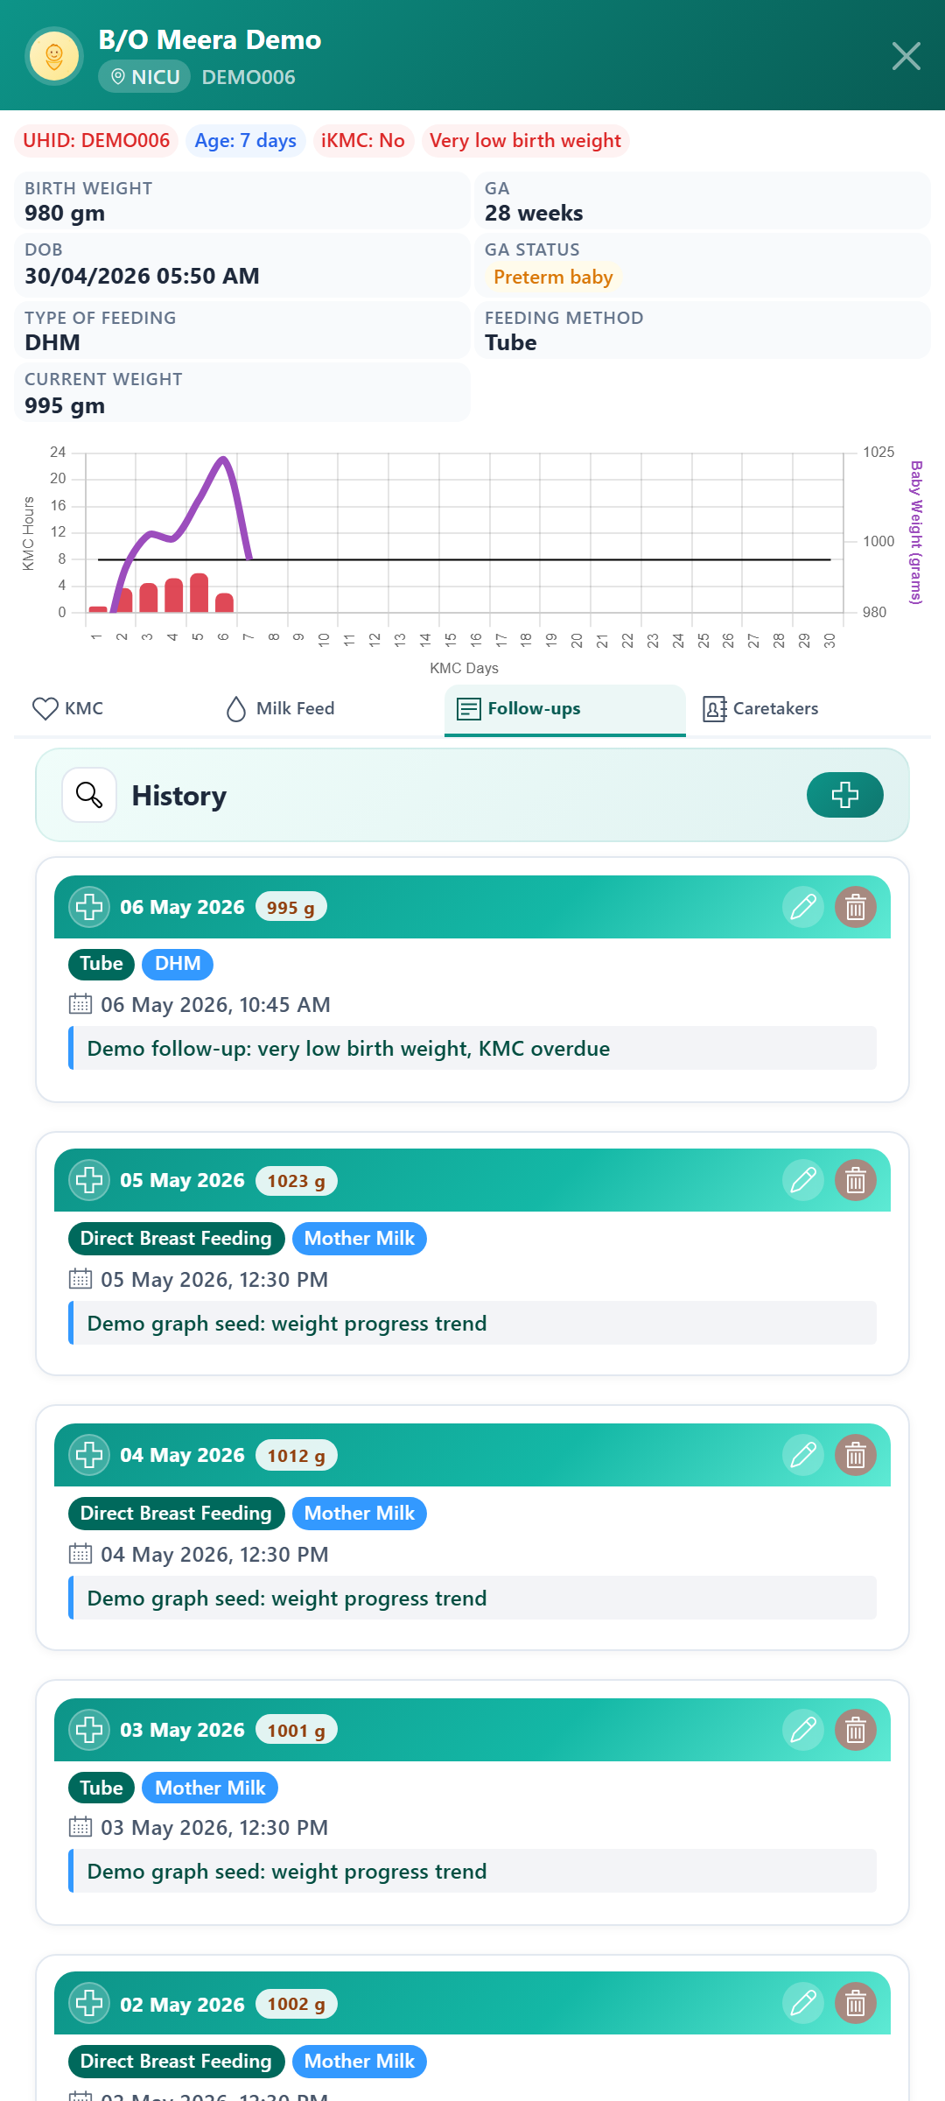Click the 1023 g weight chip
Screen dimensions: 945x2101
(x=296, y=1181)
